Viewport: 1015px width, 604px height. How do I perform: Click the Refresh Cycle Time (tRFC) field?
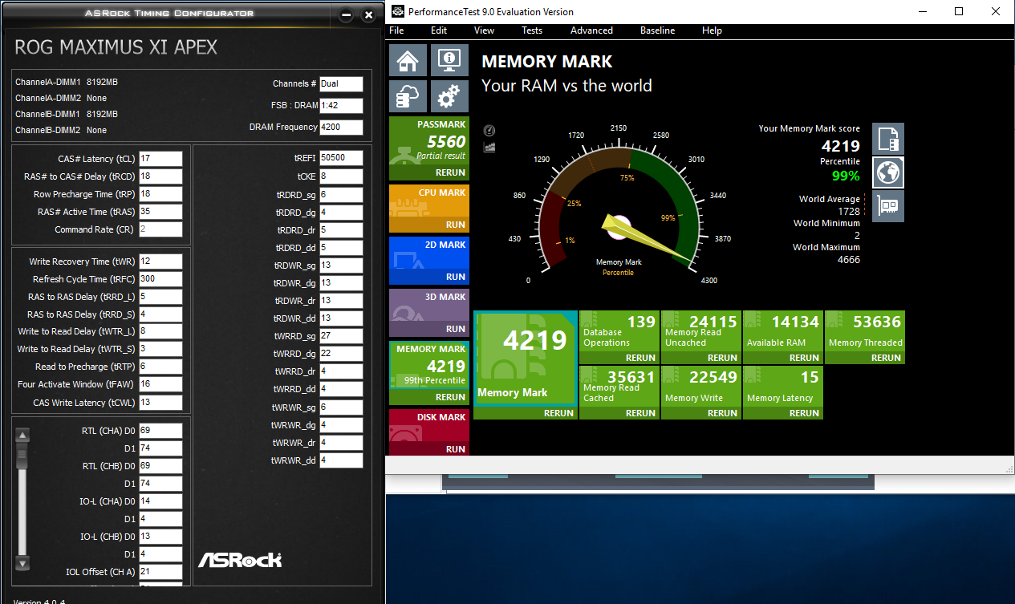point(160,279)
